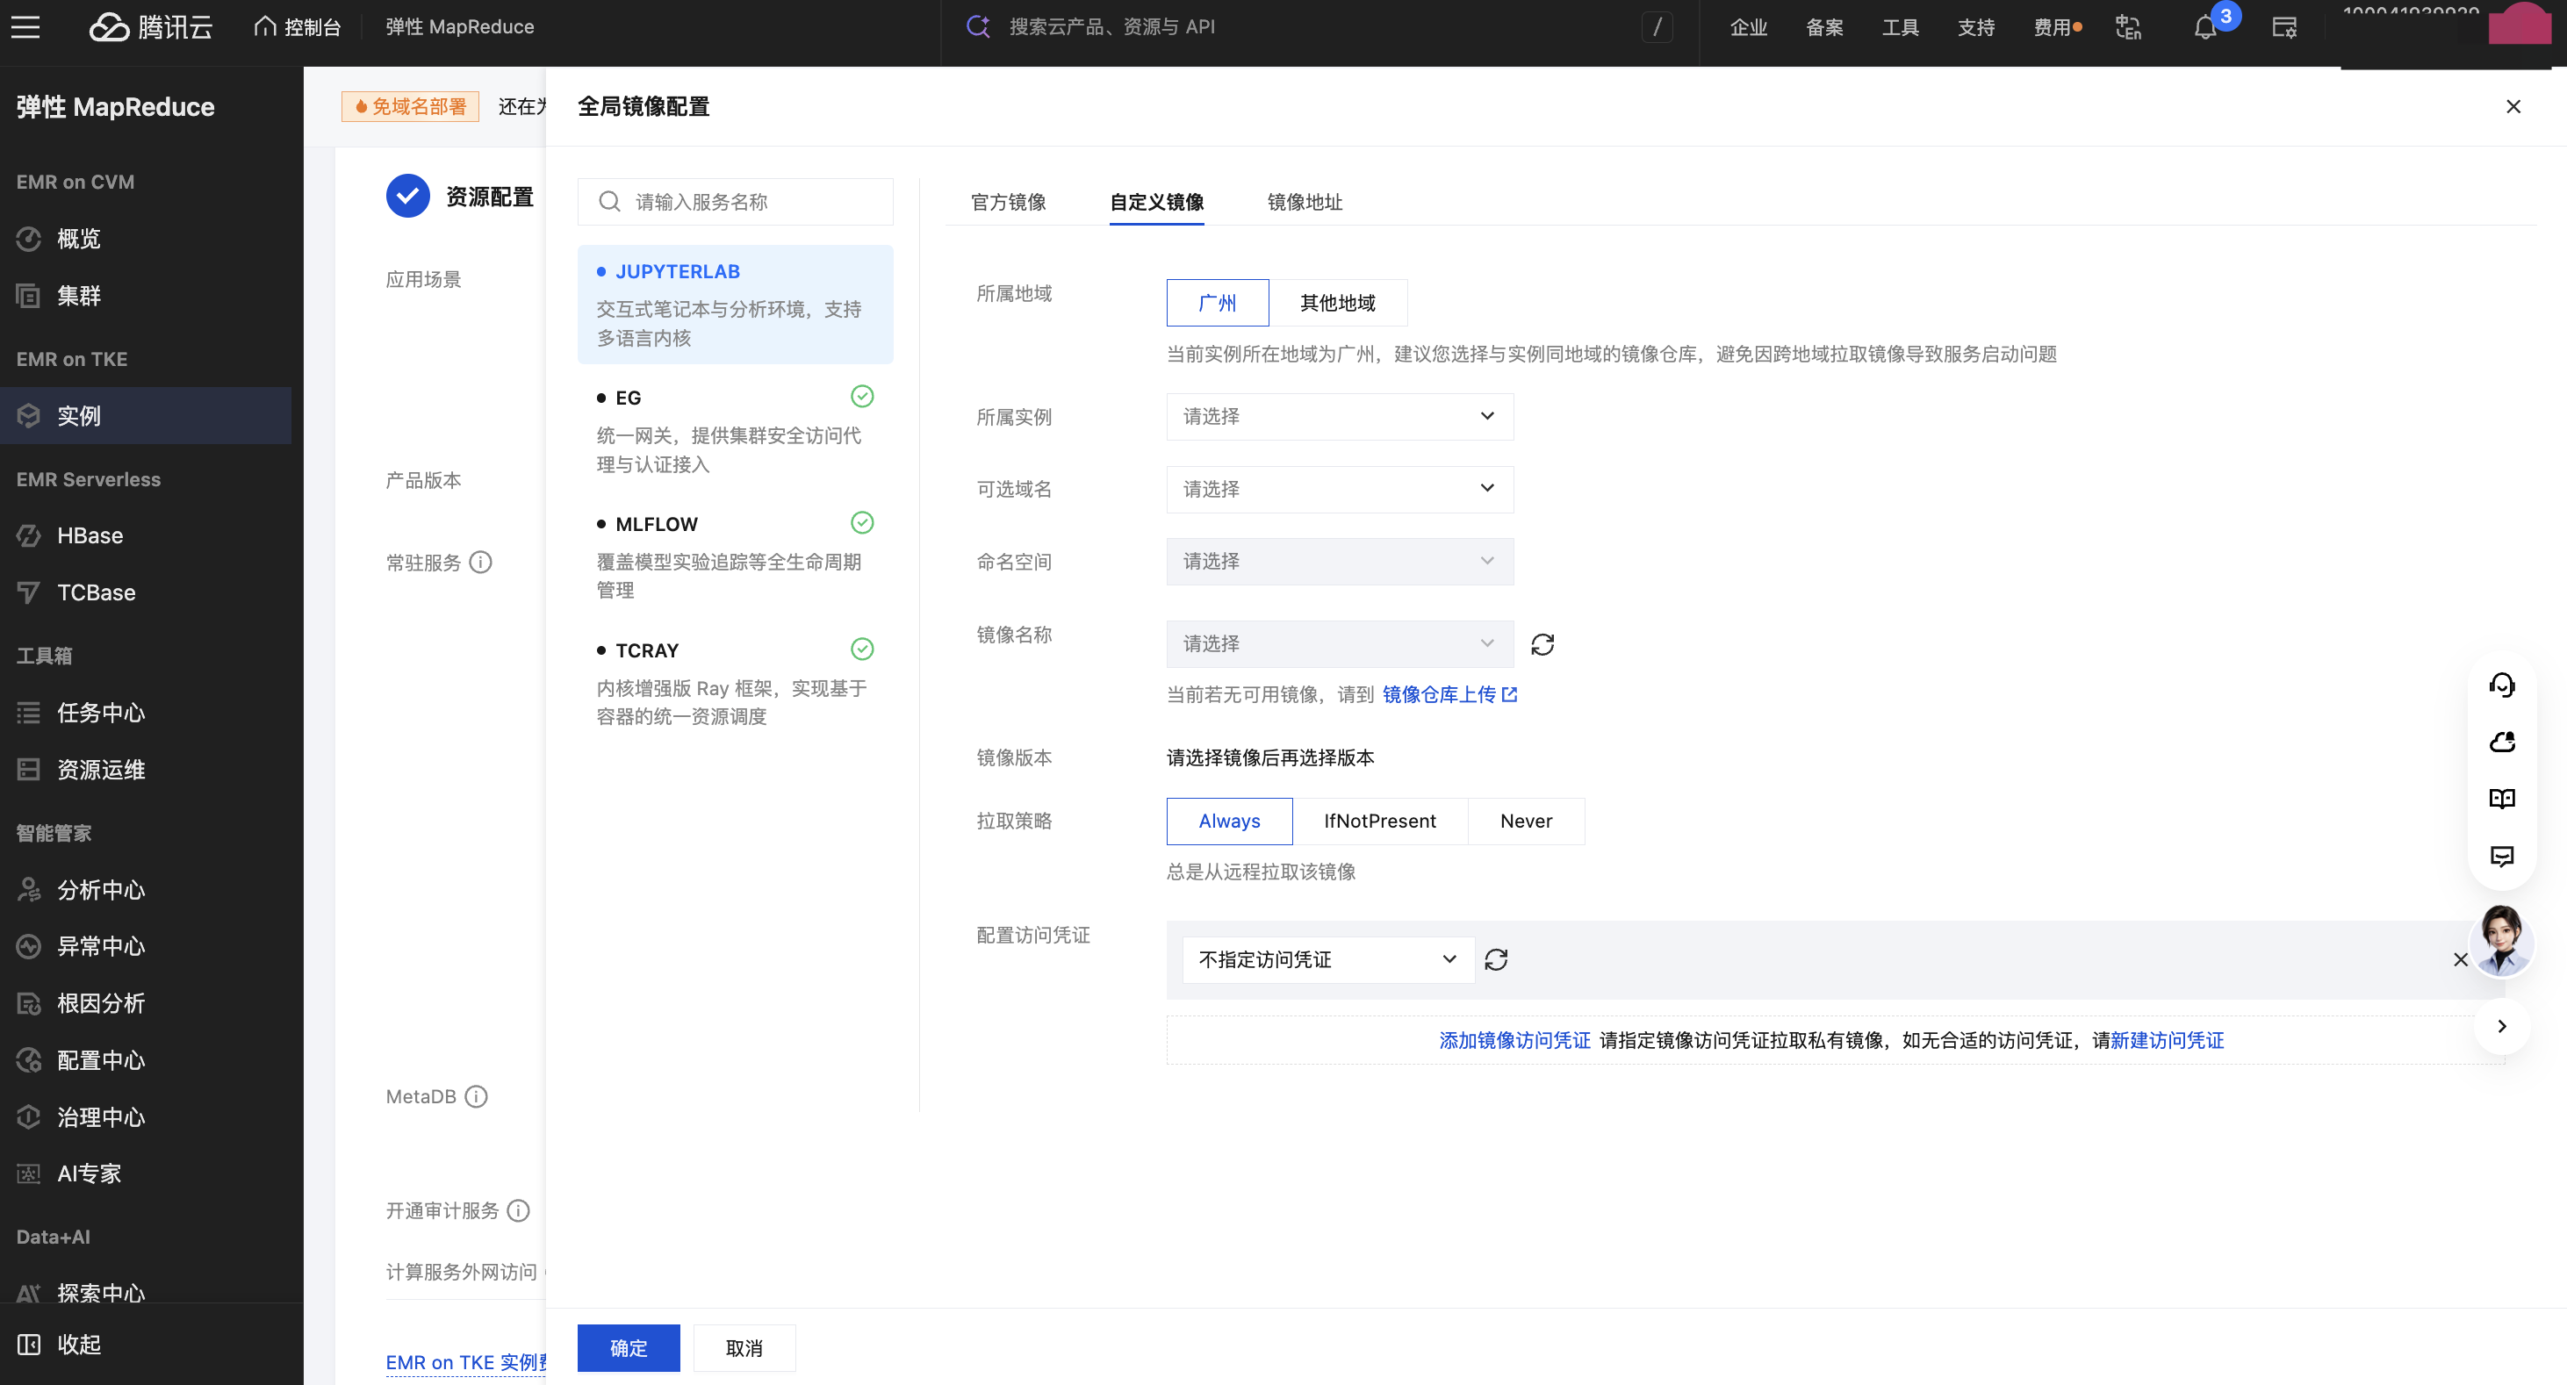Open the 所属实例 dropdown
Image resolution: width=2567 pixels, height=1385 pixels.
[x=1340, y=415]
